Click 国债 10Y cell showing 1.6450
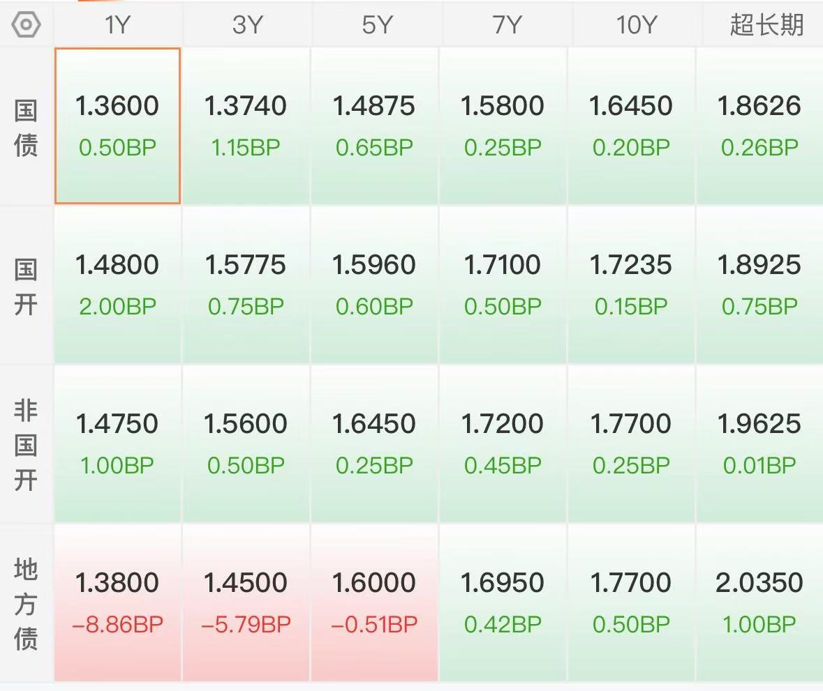The image size is (823, 691). coord(631,126)
